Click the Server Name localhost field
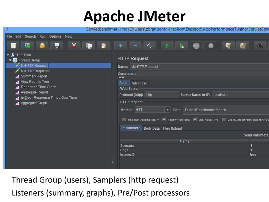269x202 pixels. click(240, 95)
